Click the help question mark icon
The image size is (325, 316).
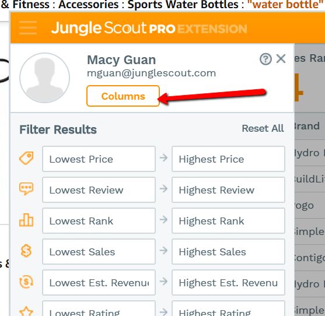pyautogui.click(x=265, y=59)
